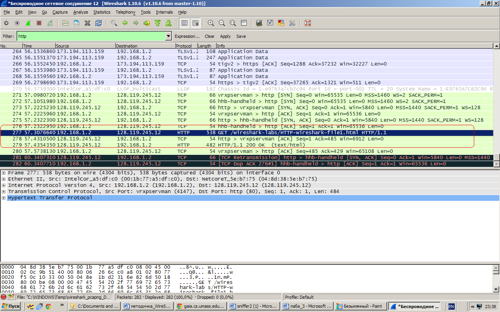Open the Internals menu

164,12
